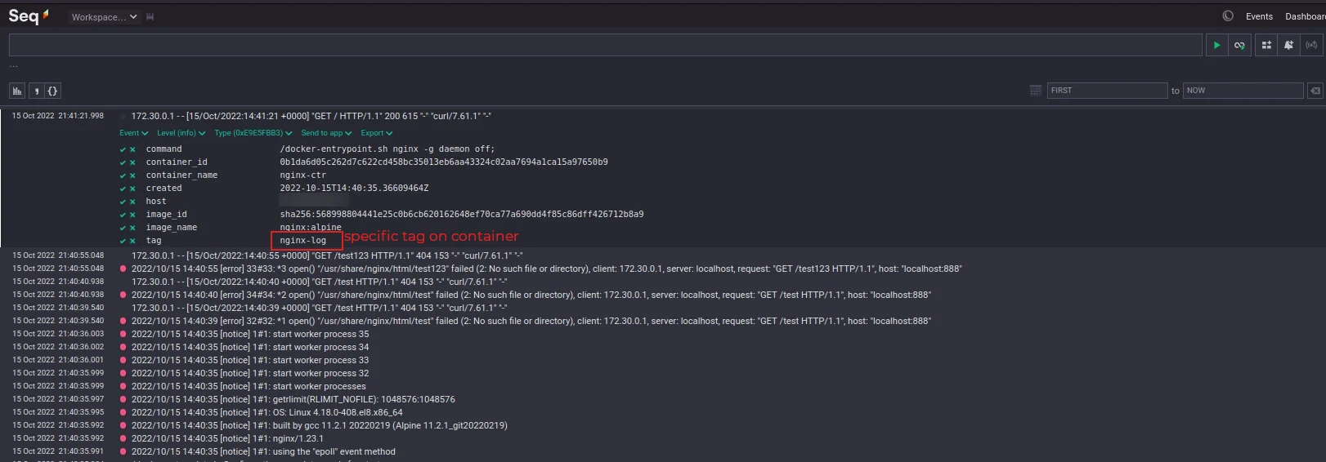Click the container_name property label
The image size is (1326, 462).
(181, 175)
